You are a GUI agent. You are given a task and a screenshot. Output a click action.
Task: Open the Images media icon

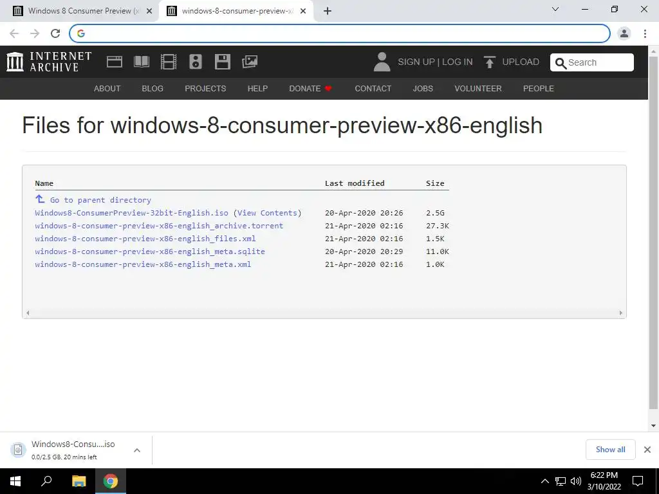tap(250, 62)
